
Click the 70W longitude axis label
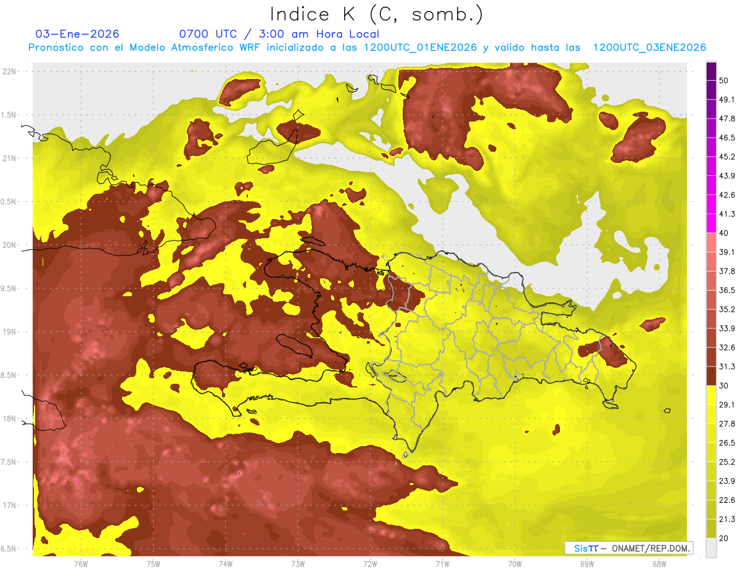pyautogui.click(x=515, y=564)
